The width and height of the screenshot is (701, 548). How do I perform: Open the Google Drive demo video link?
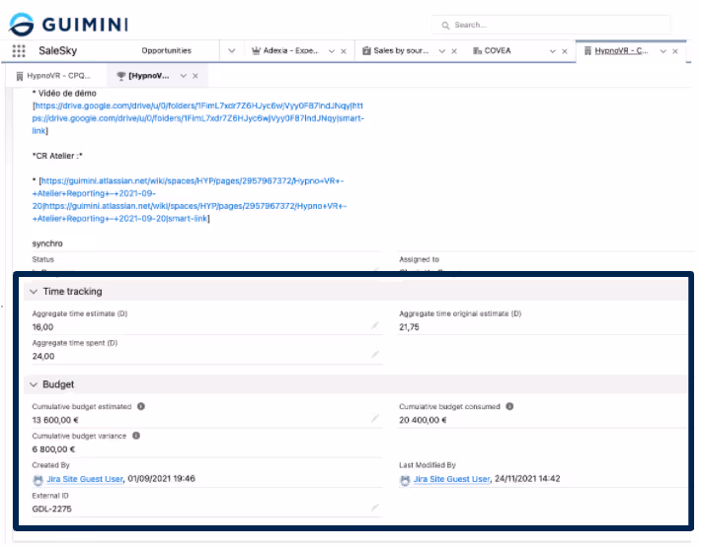tap(198, 118)
